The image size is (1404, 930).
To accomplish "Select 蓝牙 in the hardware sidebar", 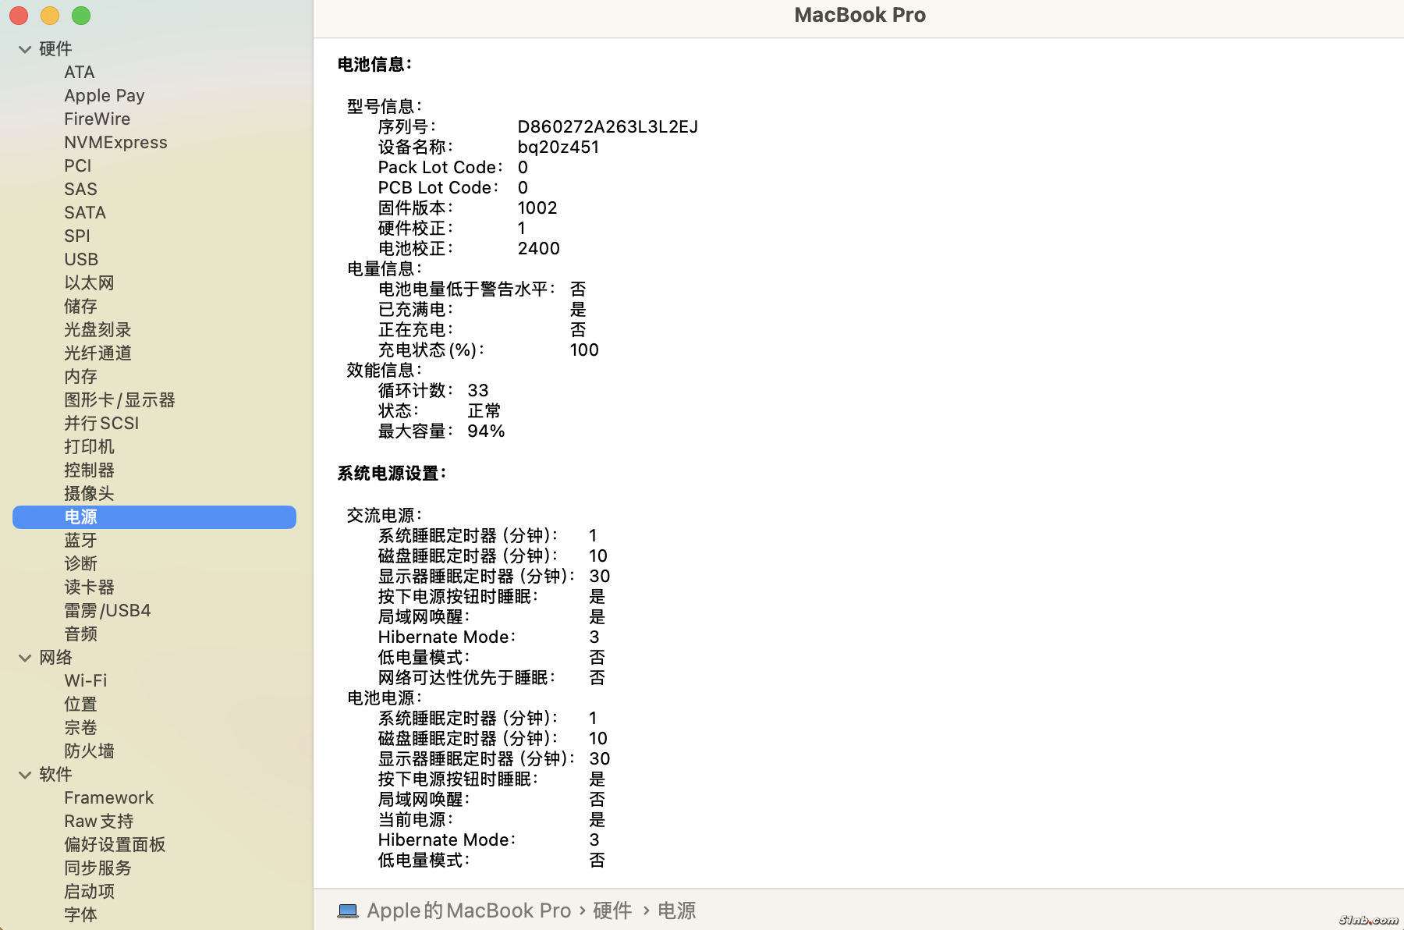I will [81, 540].
